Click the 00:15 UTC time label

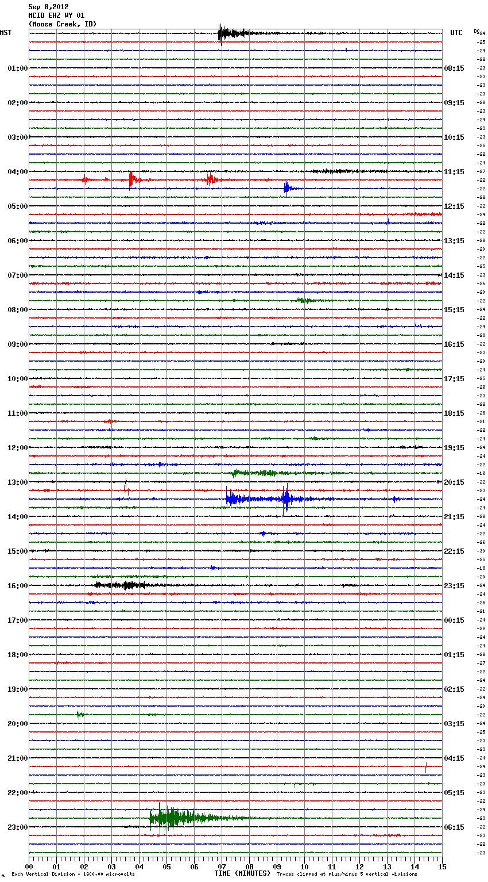tap(454, 620)
